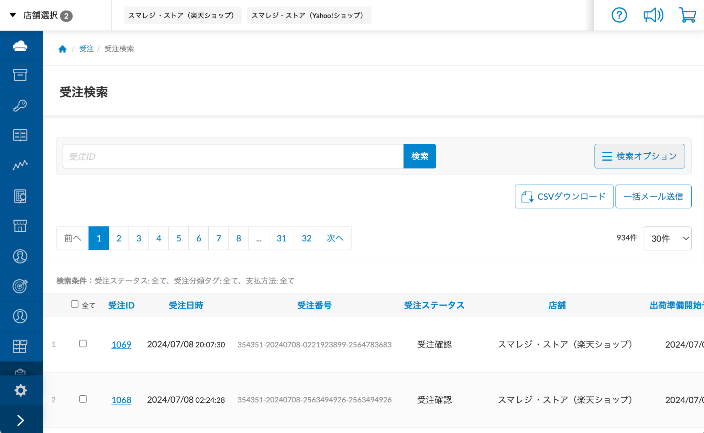Check the checkbox for order 1069

click(83, 344)
